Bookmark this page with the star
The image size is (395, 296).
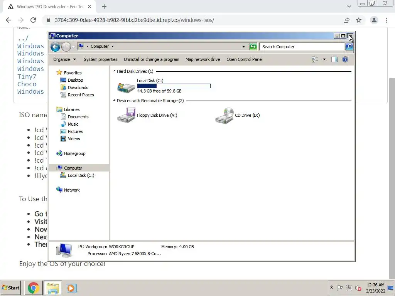(x=359, y=20)
